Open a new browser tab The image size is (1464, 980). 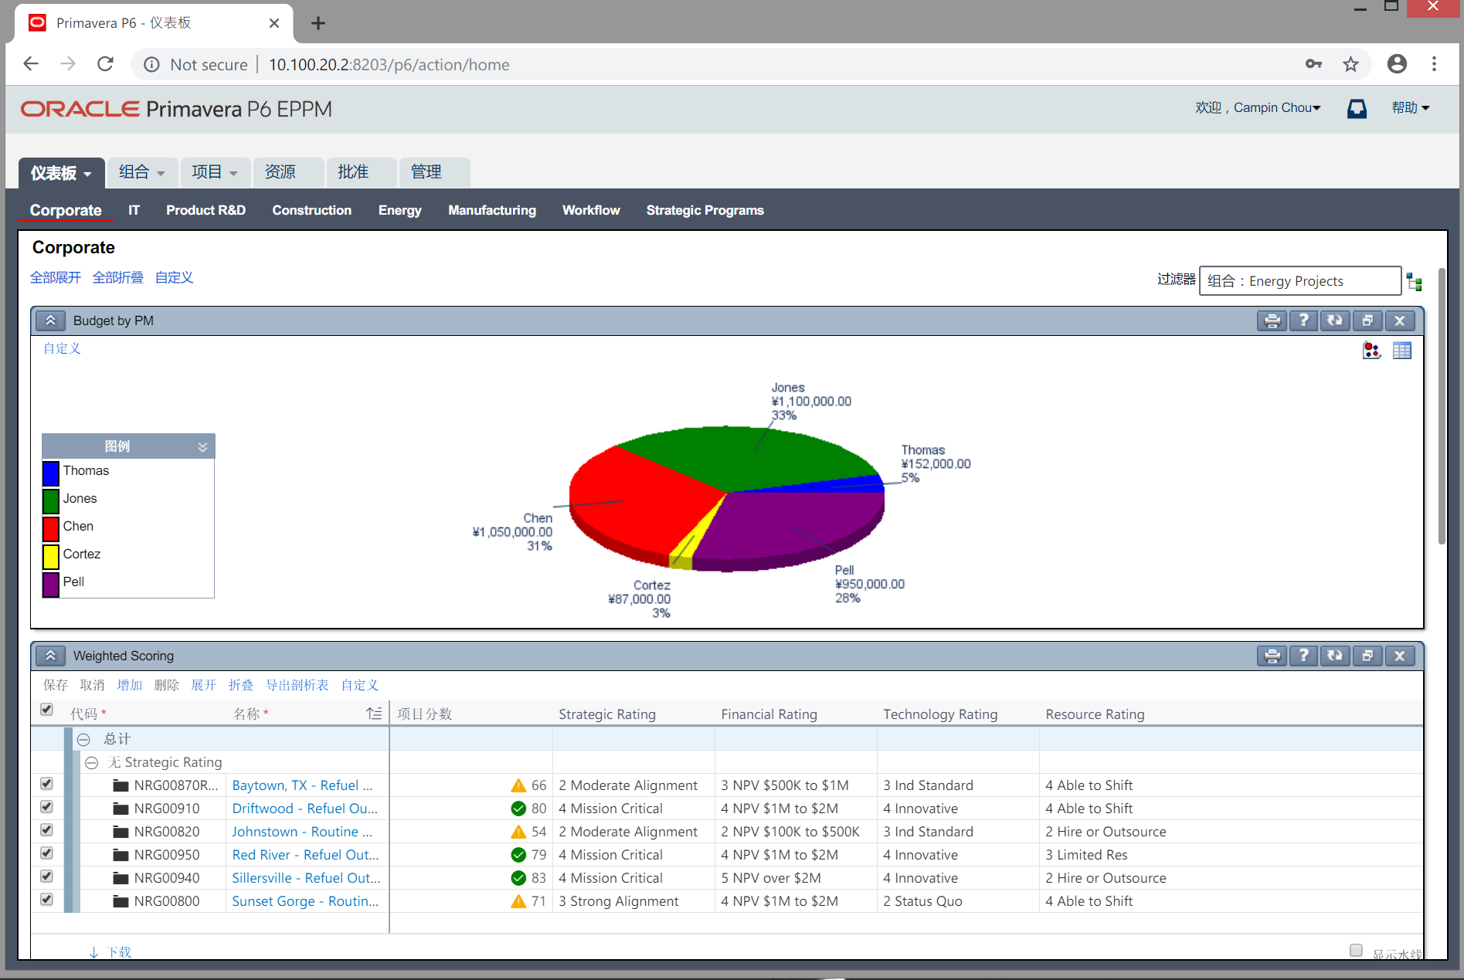tap(318, 23)
